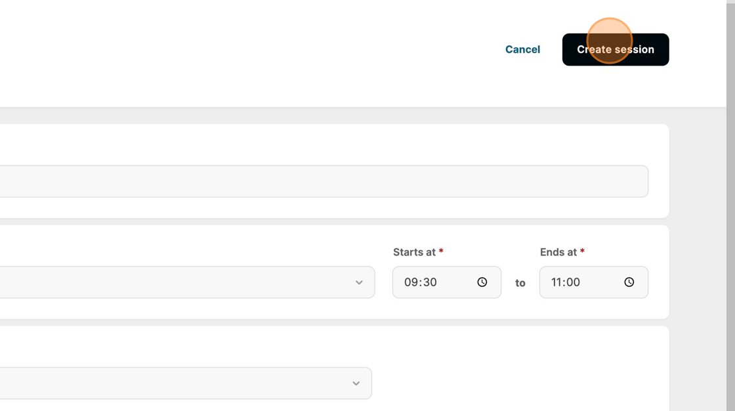Expand dropdown chevron left of Starts at

(359, 282)
